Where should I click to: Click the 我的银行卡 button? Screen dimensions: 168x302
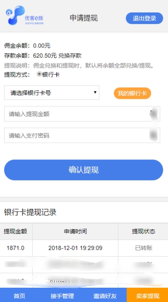pyautogui.click(x=132, y=93)
